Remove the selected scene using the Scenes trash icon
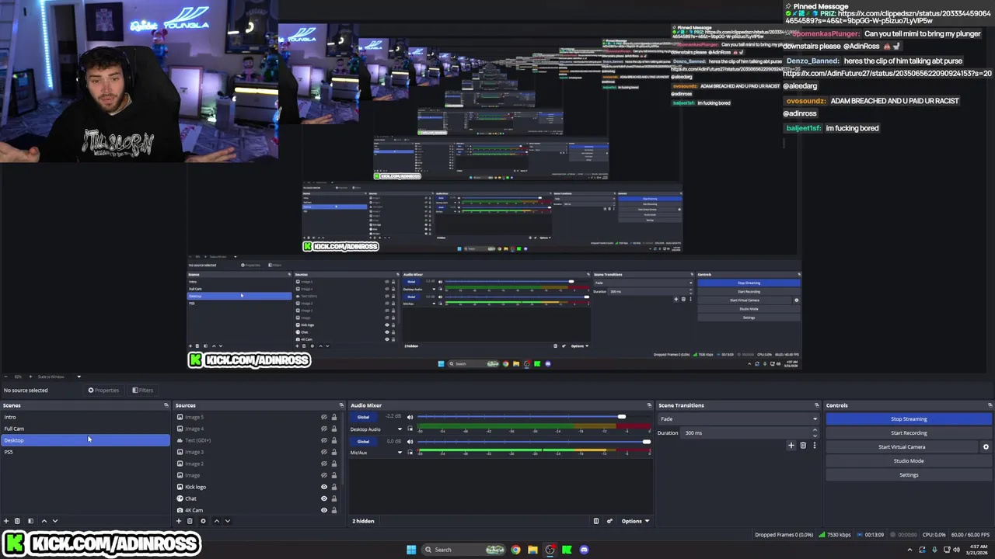 pos(17,521)
